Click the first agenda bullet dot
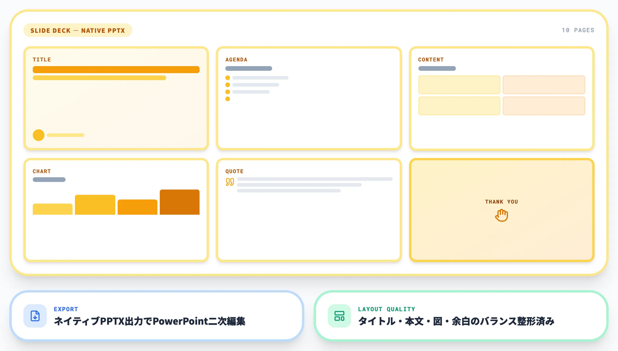Image resolution: width=618 pixels, height=351 pixels. coord(228,78)
